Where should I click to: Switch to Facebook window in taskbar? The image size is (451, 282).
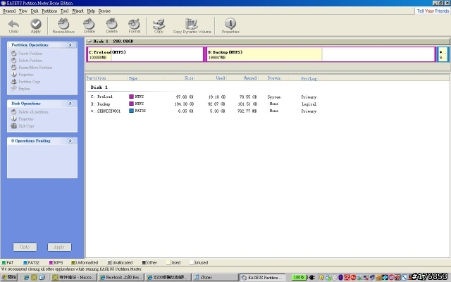tap(121, 277)
